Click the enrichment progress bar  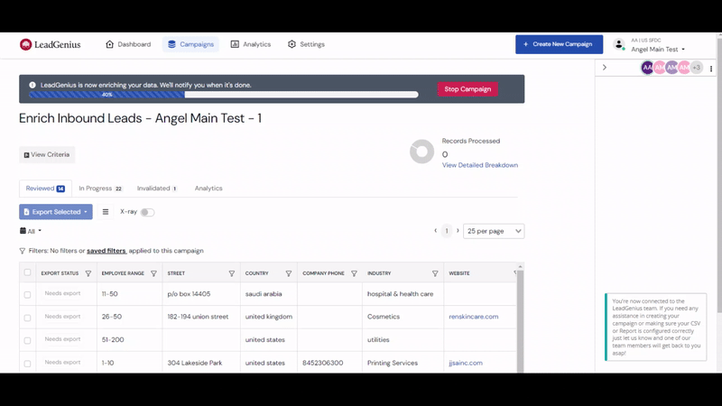pyautogui.click(x=224, y=95)
